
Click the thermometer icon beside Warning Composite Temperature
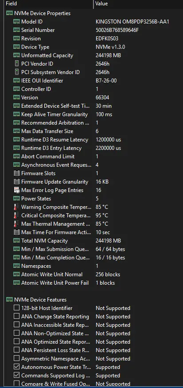tap(16, 207)
